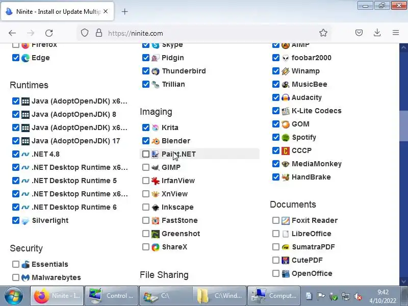This screenshot has width=408, height=306.
Task: Uncheck .NET Desktop Runtime 5 checkbox
Action: pyautogui.click(x=16, y=181)
